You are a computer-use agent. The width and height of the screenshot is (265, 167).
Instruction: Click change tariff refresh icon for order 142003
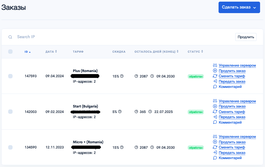tap(215, 112)
